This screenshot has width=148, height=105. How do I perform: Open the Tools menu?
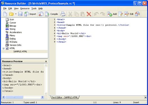pyautogui.click(x=34, y=8)
